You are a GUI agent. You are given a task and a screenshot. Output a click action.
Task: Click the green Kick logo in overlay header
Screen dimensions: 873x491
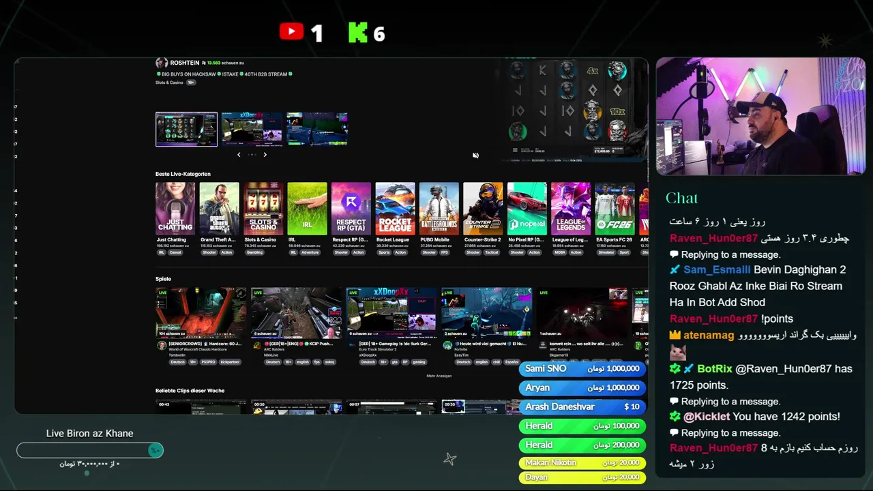[x=358, y=32]
